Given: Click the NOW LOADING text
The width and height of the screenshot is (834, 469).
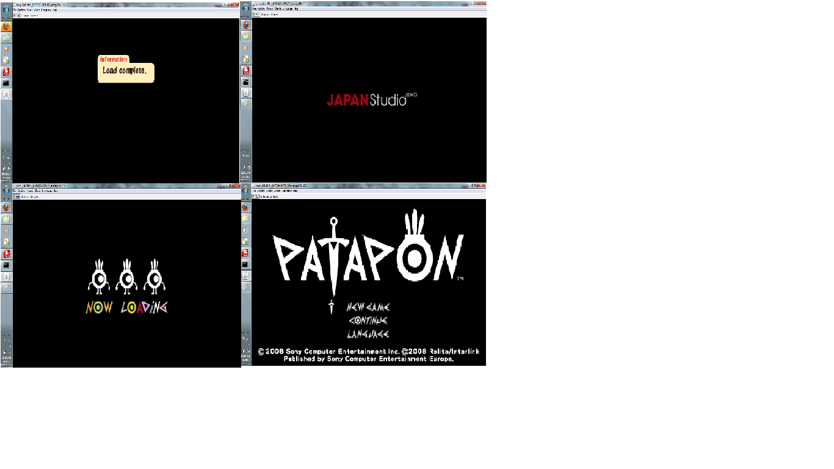Looking at the screenshot, I should point(126,307).
